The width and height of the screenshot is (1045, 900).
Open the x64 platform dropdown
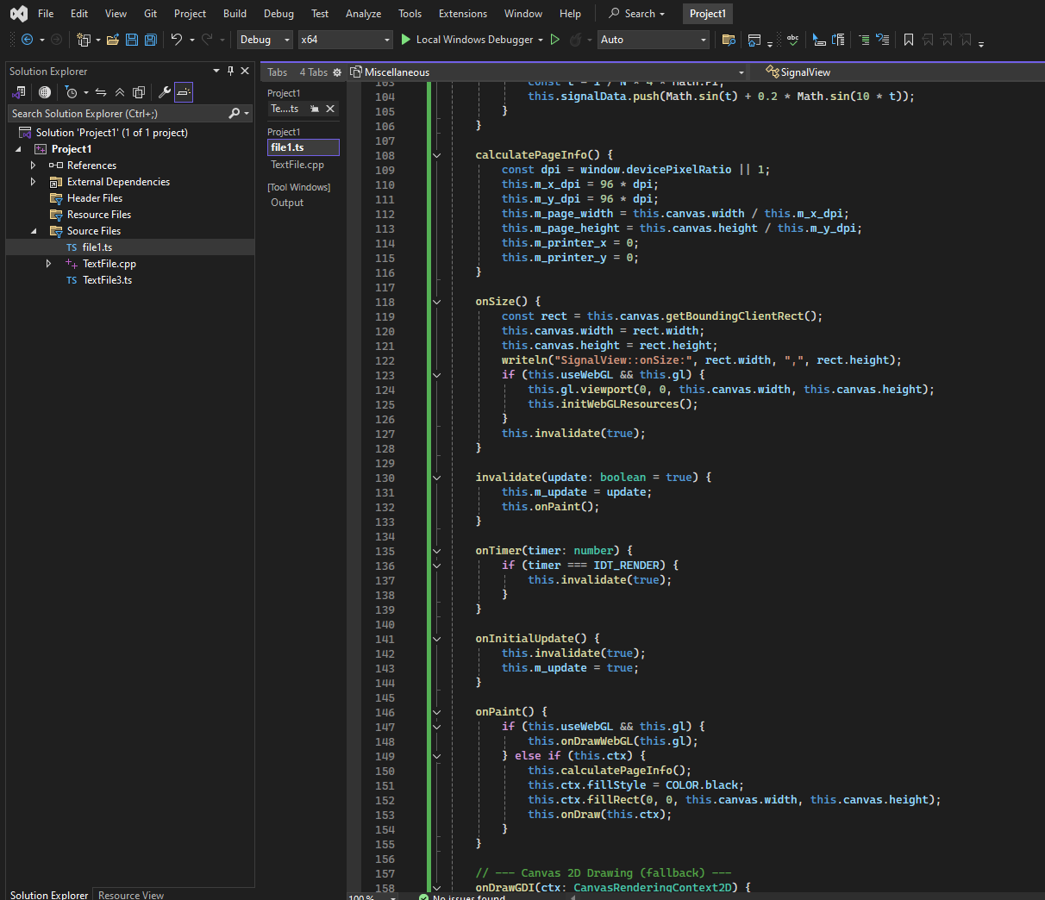click(345, 40)
